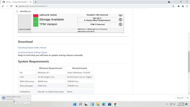Click the '64-bit Dual Core or Higher' cell
This screenshot has height=107, width=190.
tap(80, 77)
